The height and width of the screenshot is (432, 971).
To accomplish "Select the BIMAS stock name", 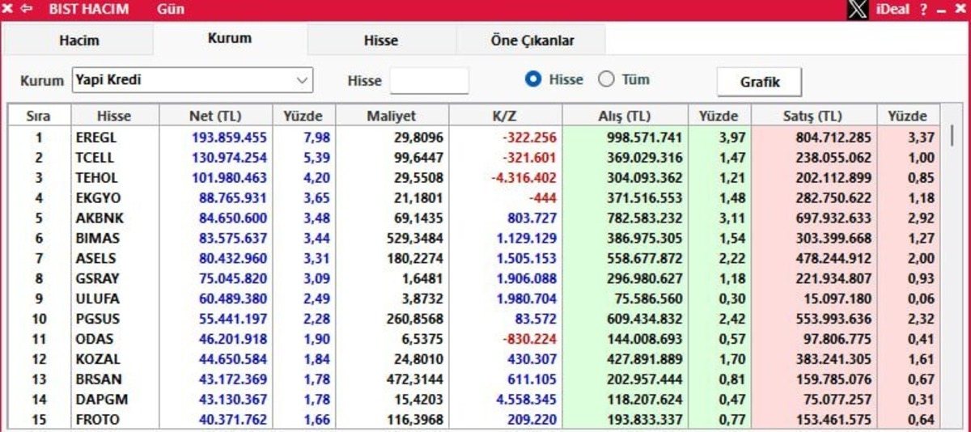I will 98,239.
